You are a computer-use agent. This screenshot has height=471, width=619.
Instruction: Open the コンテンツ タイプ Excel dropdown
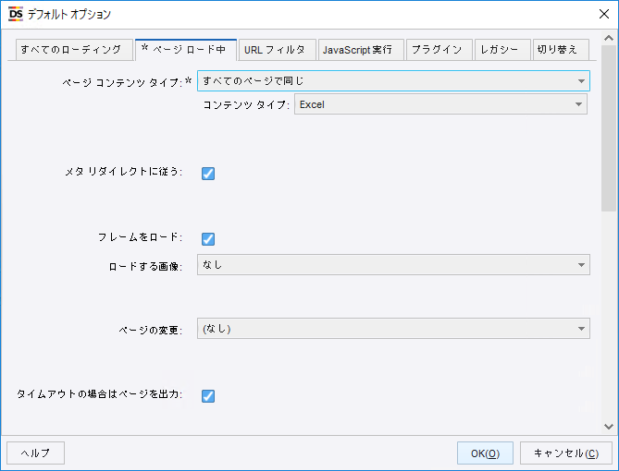(x=440, y=104)
